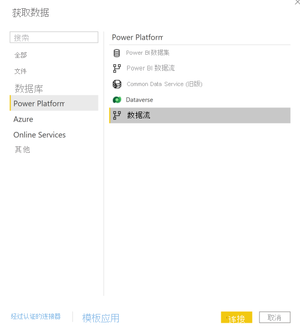Select Power Platform in the category list

(x=54, y=103)
